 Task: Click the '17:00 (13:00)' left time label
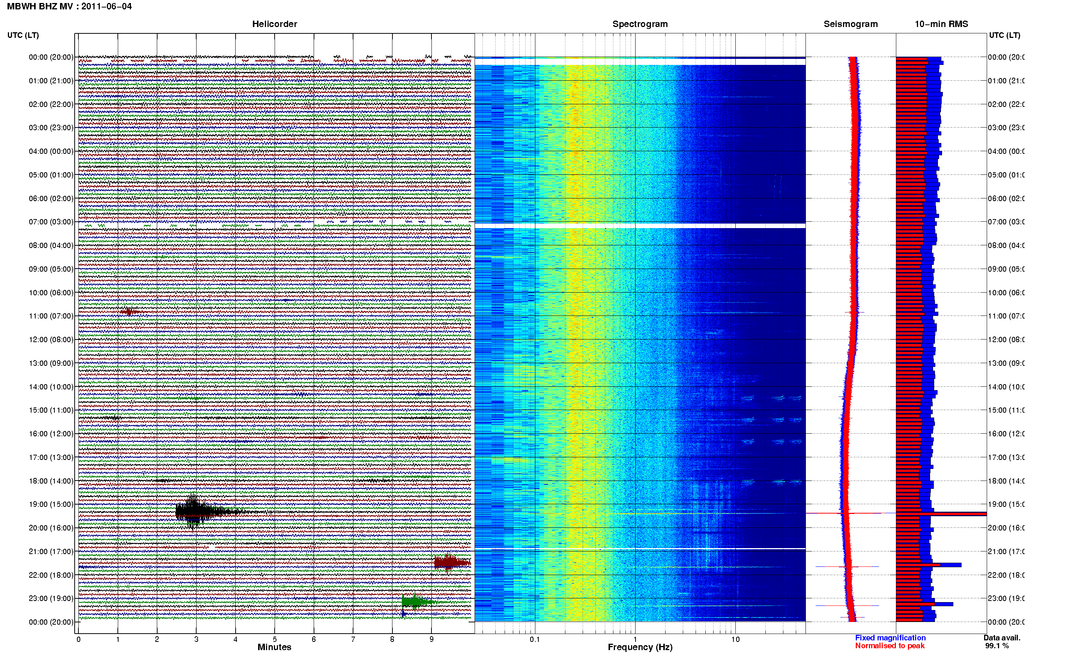51,457
